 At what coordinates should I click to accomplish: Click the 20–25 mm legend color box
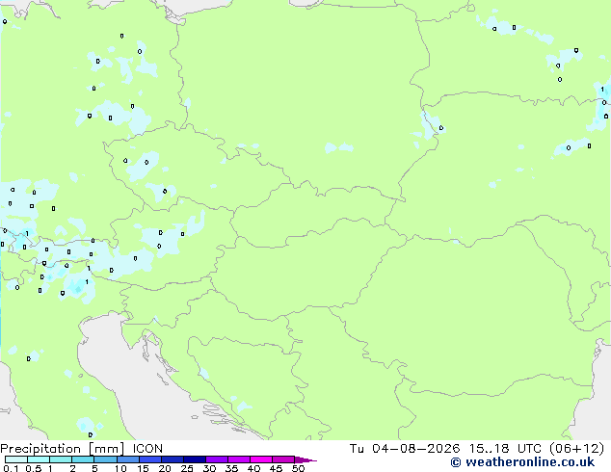pyautogui.click(x=173, y=459)
